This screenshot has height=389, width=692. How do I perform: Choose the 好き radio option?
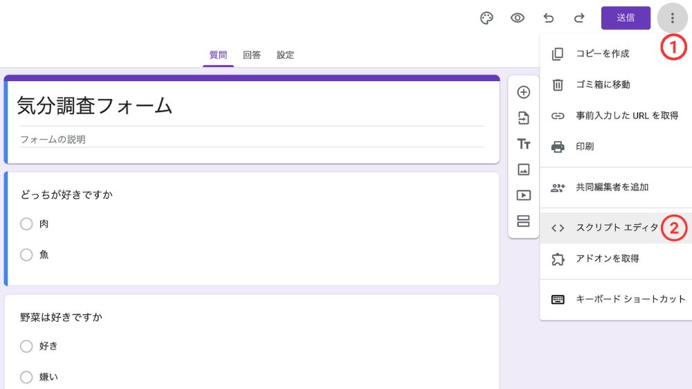pos(26,346)
